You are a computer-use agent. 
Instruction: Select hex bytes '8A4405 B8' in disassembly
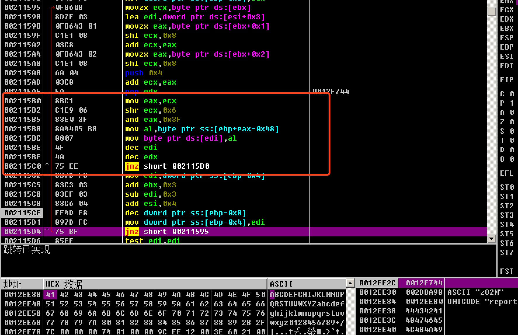click(x=76, y=129)
